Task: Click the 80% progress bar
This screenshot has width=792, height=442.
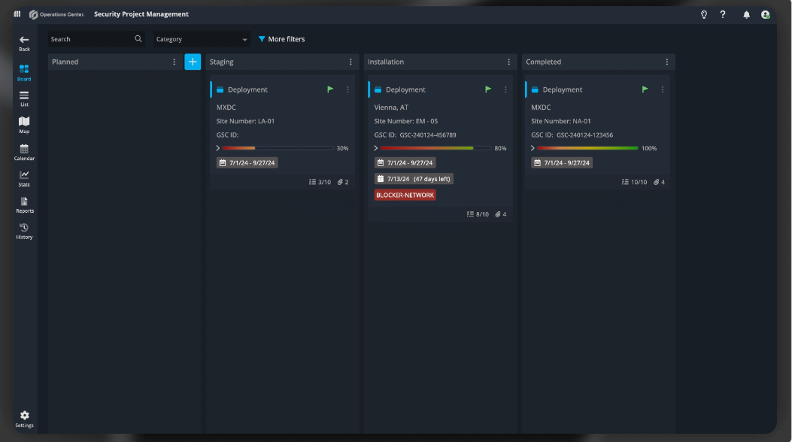Action: 436,148
